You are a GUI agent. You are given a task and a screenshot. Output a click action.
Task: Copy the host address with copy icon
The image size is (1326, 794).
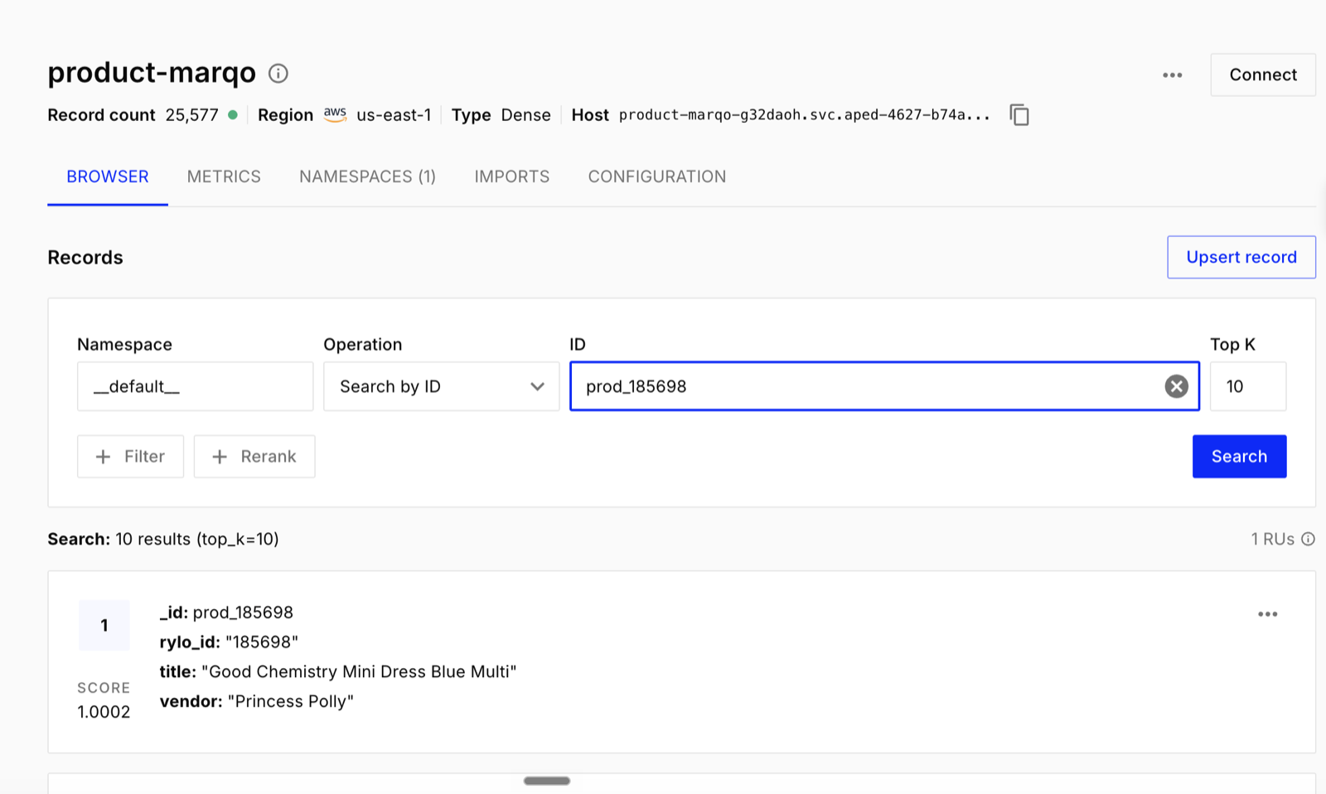pyautogui.click(x=1019, y=115)
